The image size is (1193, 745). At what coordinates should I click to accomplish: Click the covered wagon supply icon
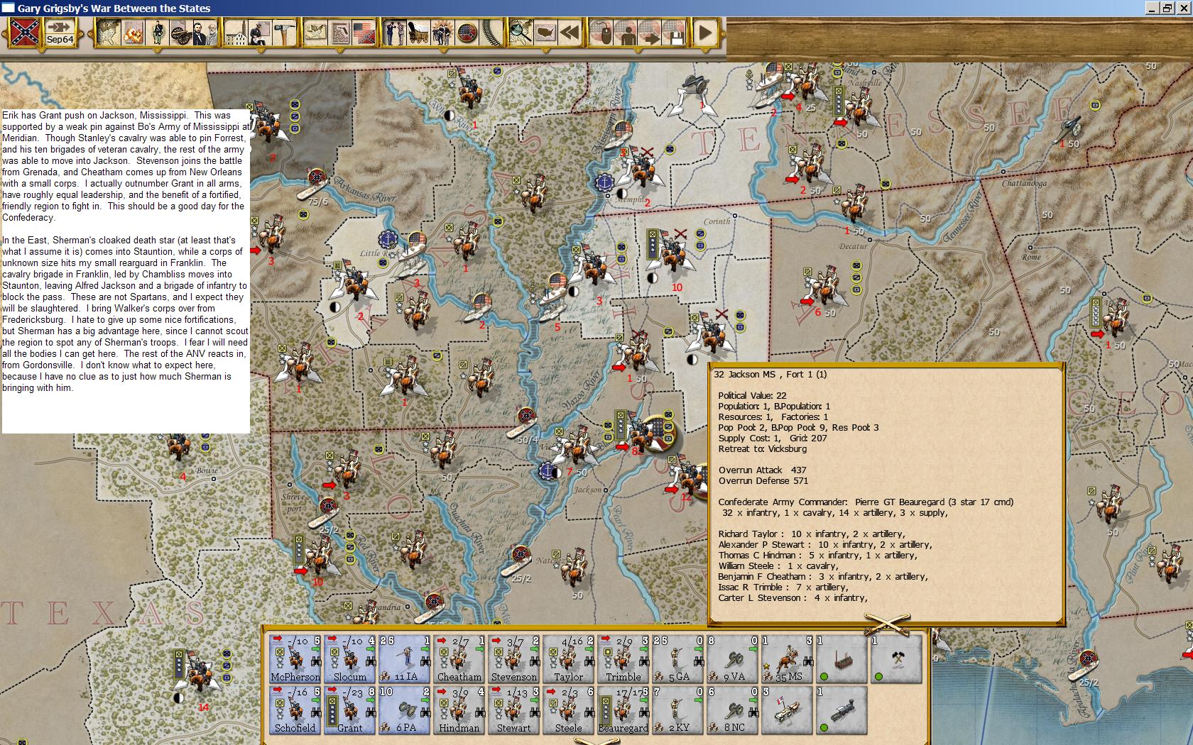(418, 33)
